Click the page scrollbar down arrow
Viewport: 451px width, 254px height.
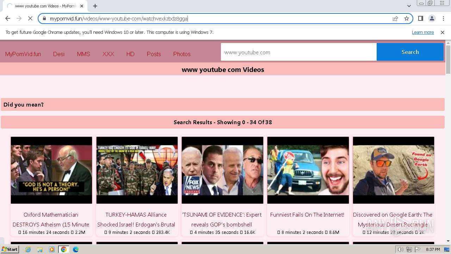click(448, 241)
